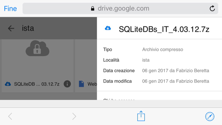Screen dimensions: 222x125
Task: Select the Web file name
Action: 92,84
